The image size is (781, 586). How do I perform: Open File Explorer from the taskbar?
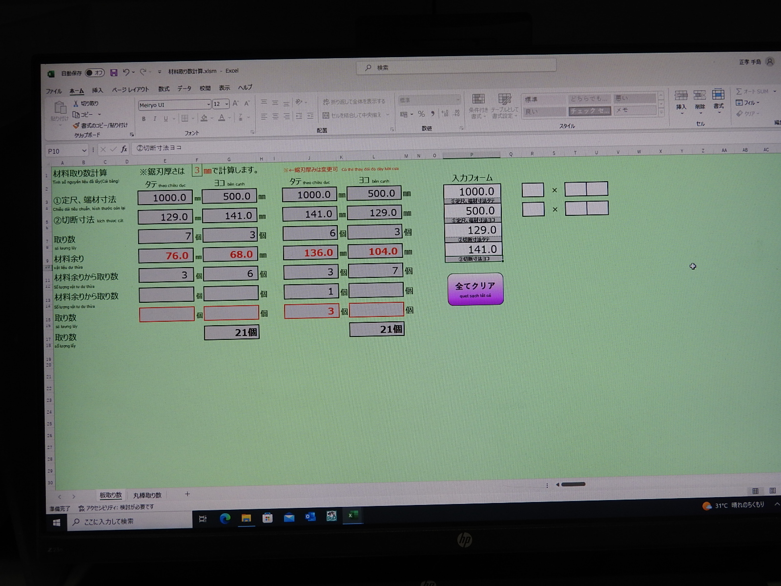click(246, 518)
